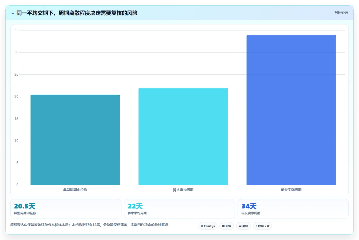Click the Chart.js tag chip
The width and height of the screenshot is (359, 240).
point(208,226)
